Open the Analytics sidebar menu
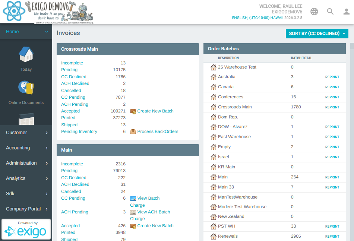This screenshot has height=241, width=354. 15,178
